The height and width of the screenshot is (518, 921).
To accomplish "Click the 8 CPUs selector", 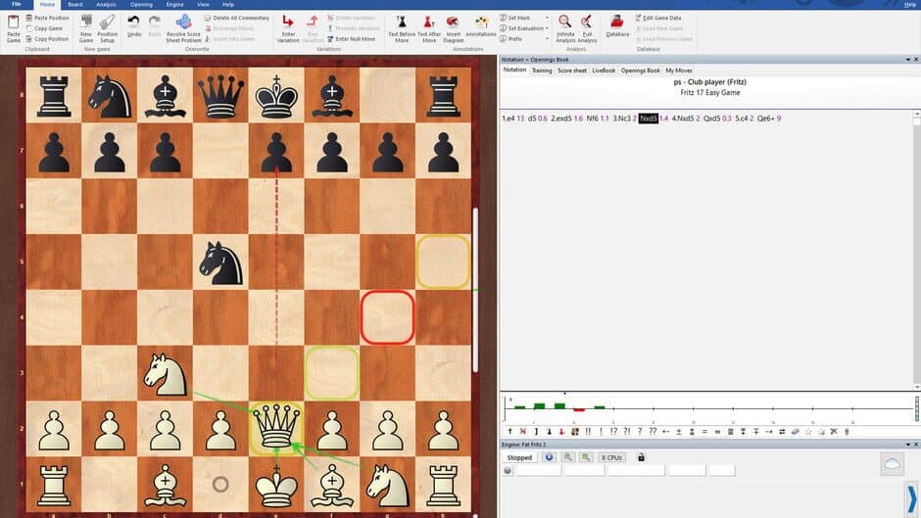I will pyautogui.click(x=611, y=457).
